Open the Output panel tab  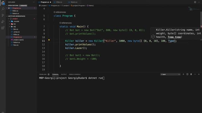(64, 74)
